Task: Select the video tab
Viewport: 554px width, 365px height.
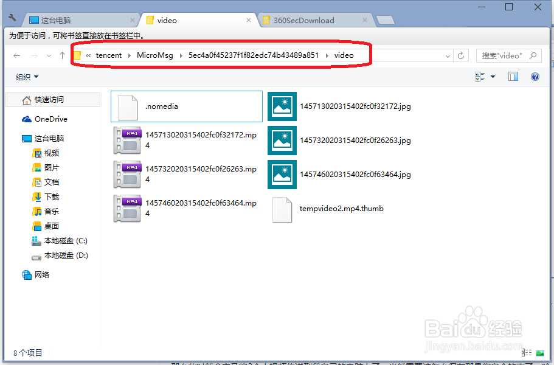Action: (198, 20)
